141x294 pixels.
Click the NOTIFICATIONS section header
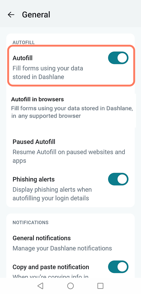pos(30,222)
